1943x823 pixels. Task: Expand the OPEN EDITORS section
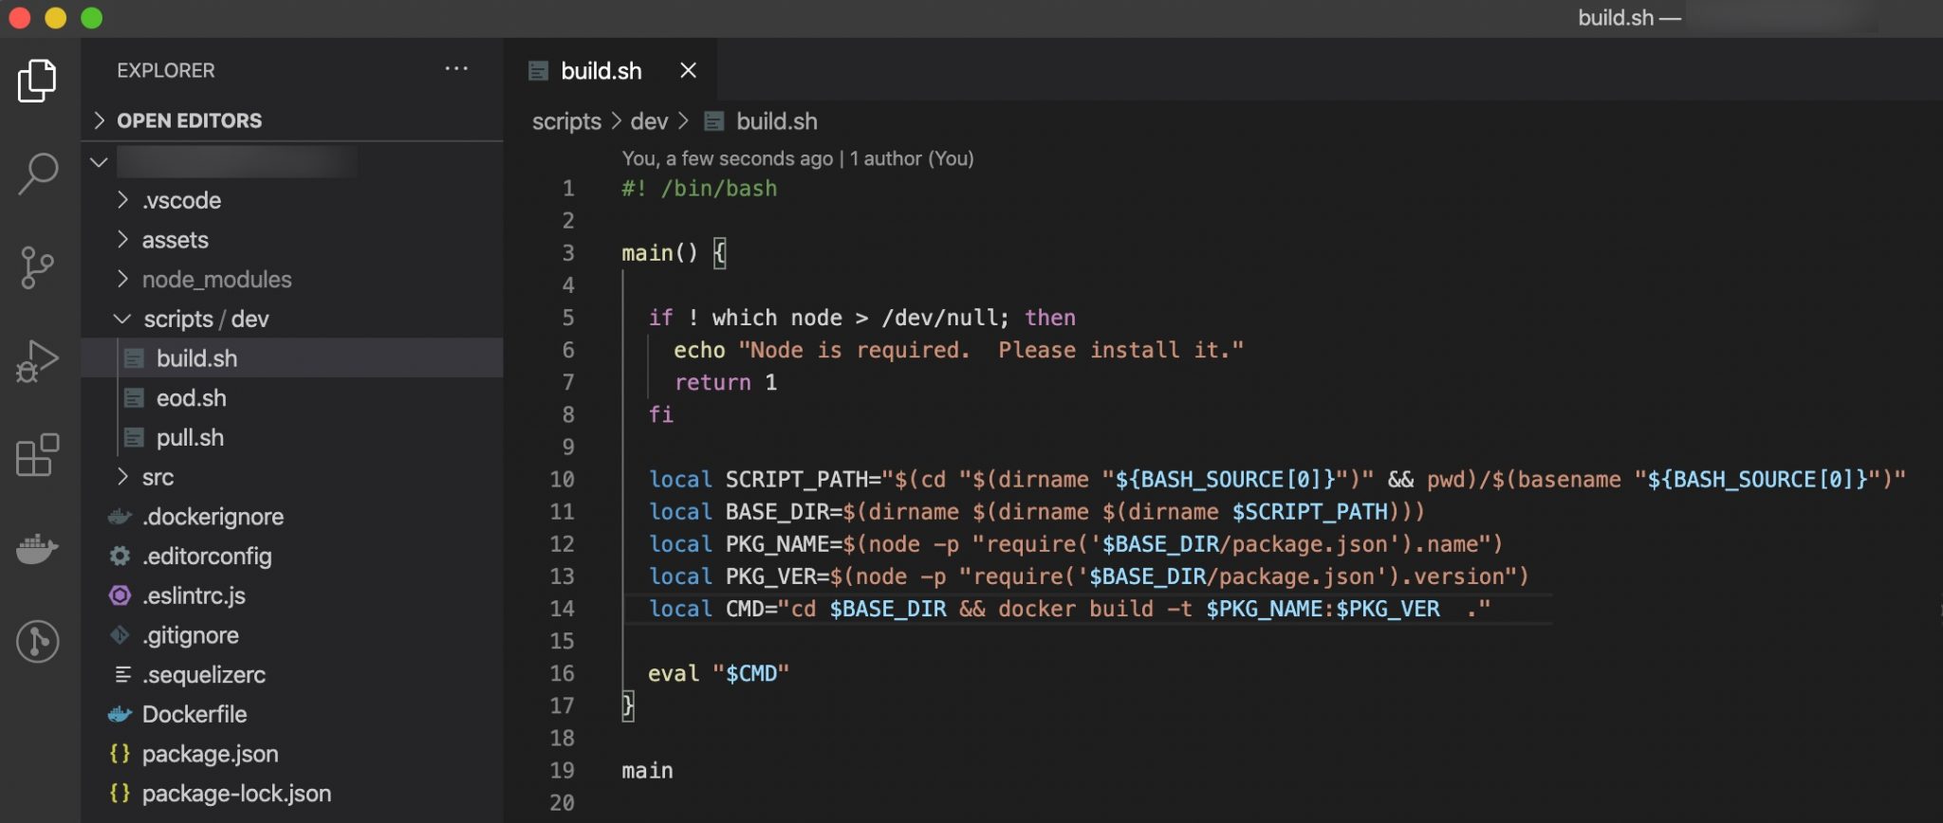point(292,120)
